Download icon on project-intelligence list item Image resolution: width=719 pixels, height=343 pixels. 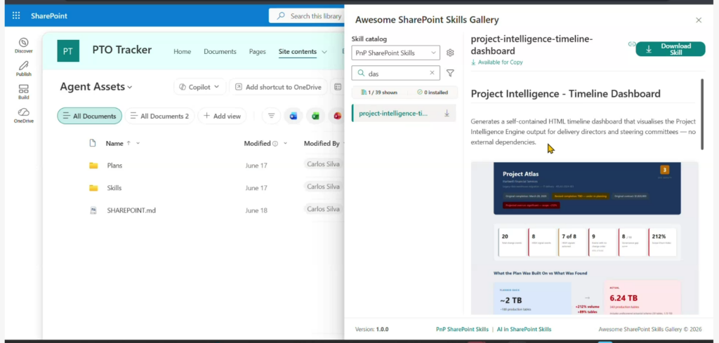[447, 113]
